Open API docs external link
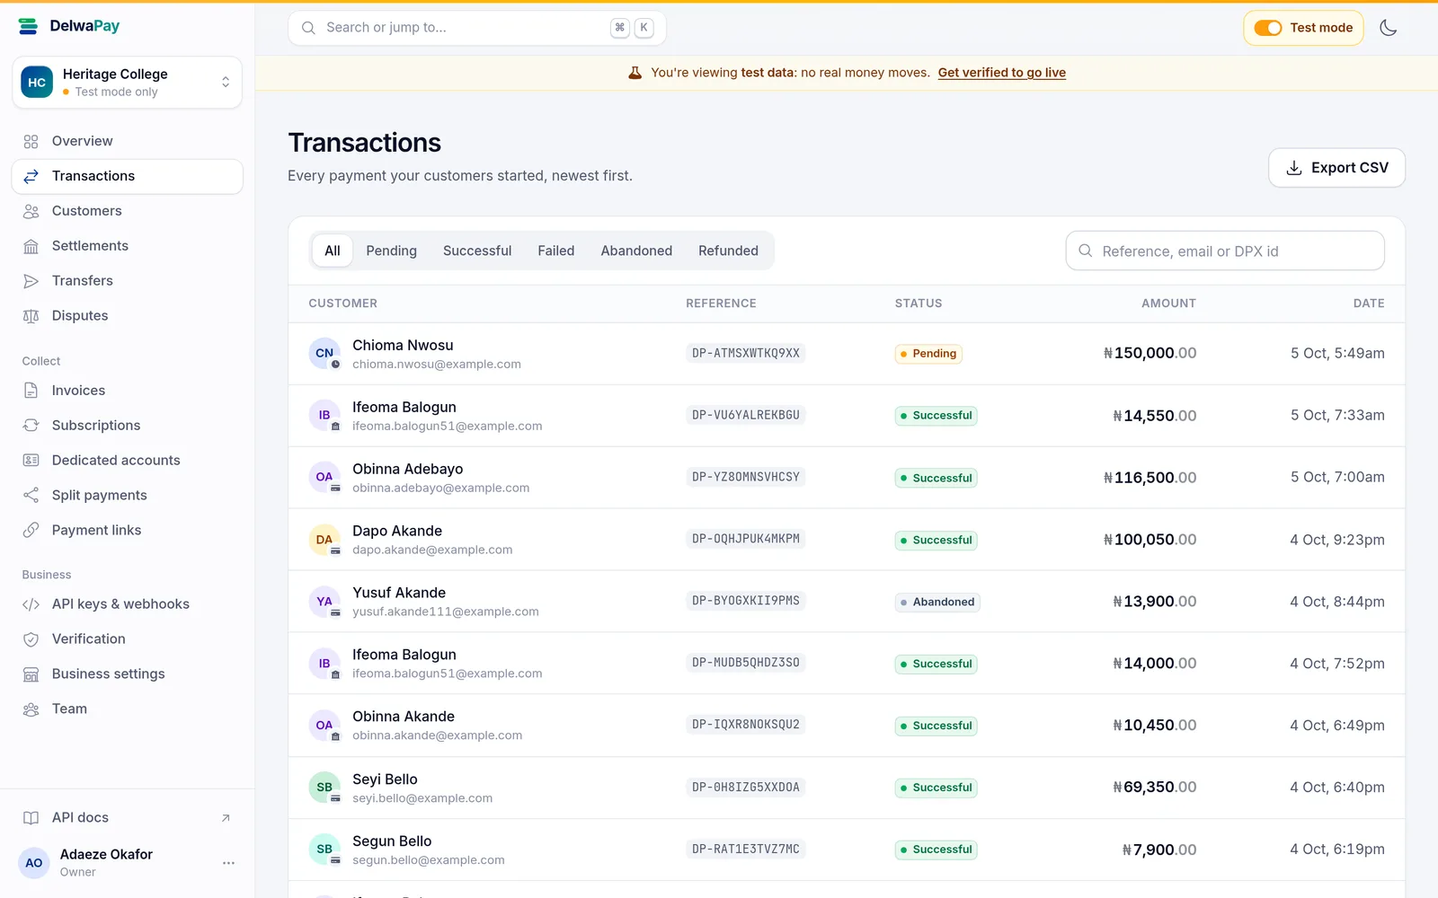Image resolution: width=1438 pixels, height=898 pixels. tap(128, 818)
